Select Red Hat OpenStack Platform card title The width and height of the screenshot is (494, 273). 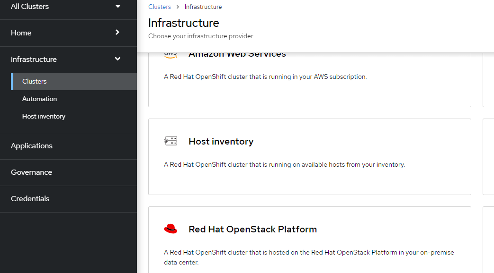click(x=252, y=230)
